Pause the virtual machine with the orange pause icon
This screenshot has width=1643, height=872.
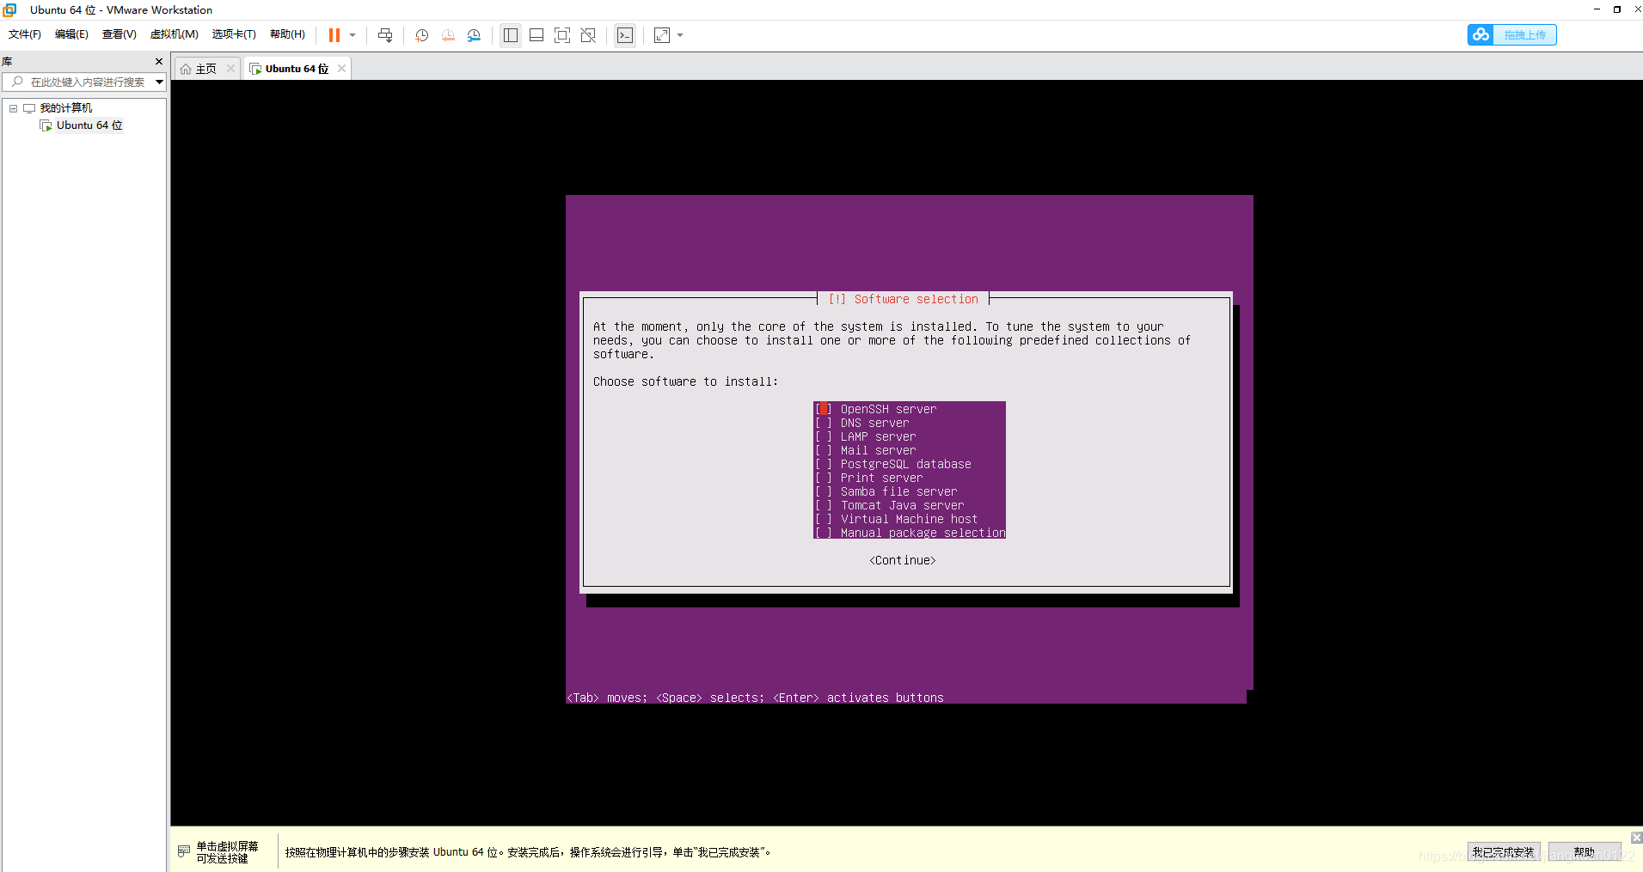click(x=334, y=35)
